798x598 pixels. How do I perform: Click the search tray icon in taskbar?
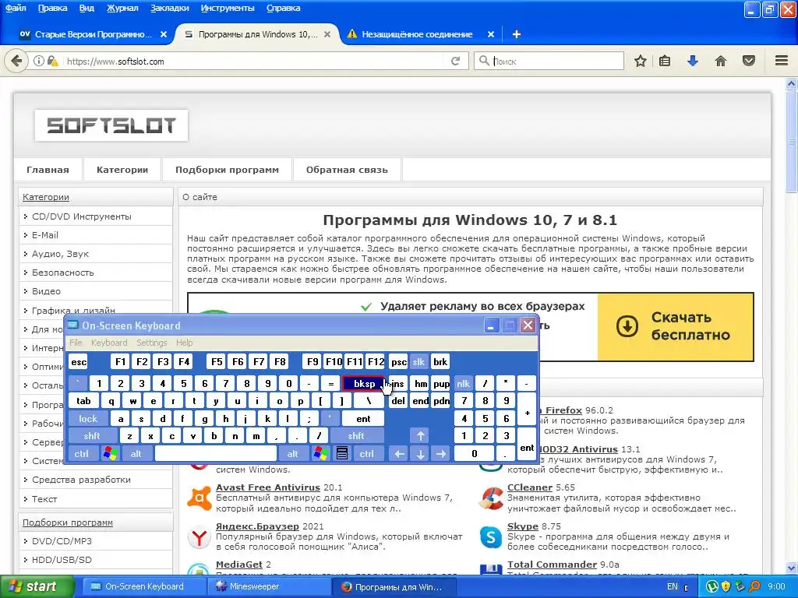click(x=754, y=586)
